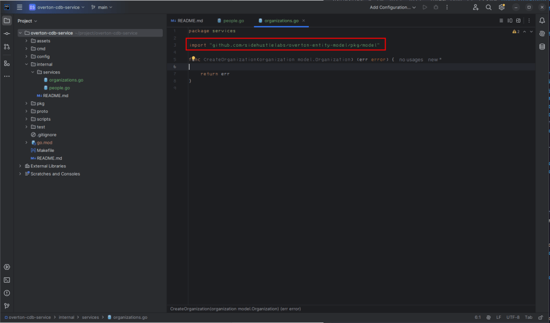
Task: Open Makefile in the project tree
Action: click(x=45, y=151)
